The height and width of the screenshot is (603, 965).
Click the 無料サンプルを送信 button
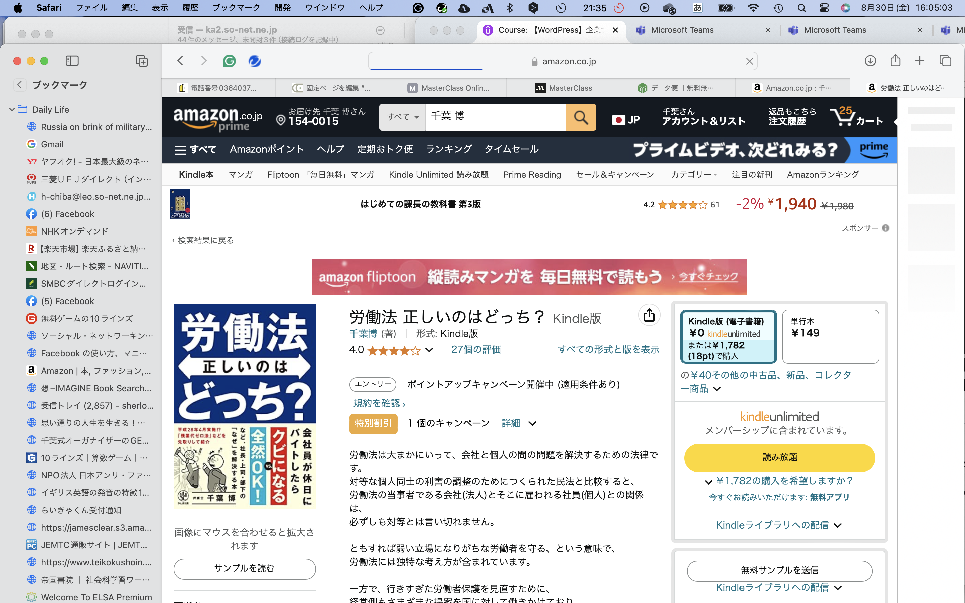[x=779, y=570]
